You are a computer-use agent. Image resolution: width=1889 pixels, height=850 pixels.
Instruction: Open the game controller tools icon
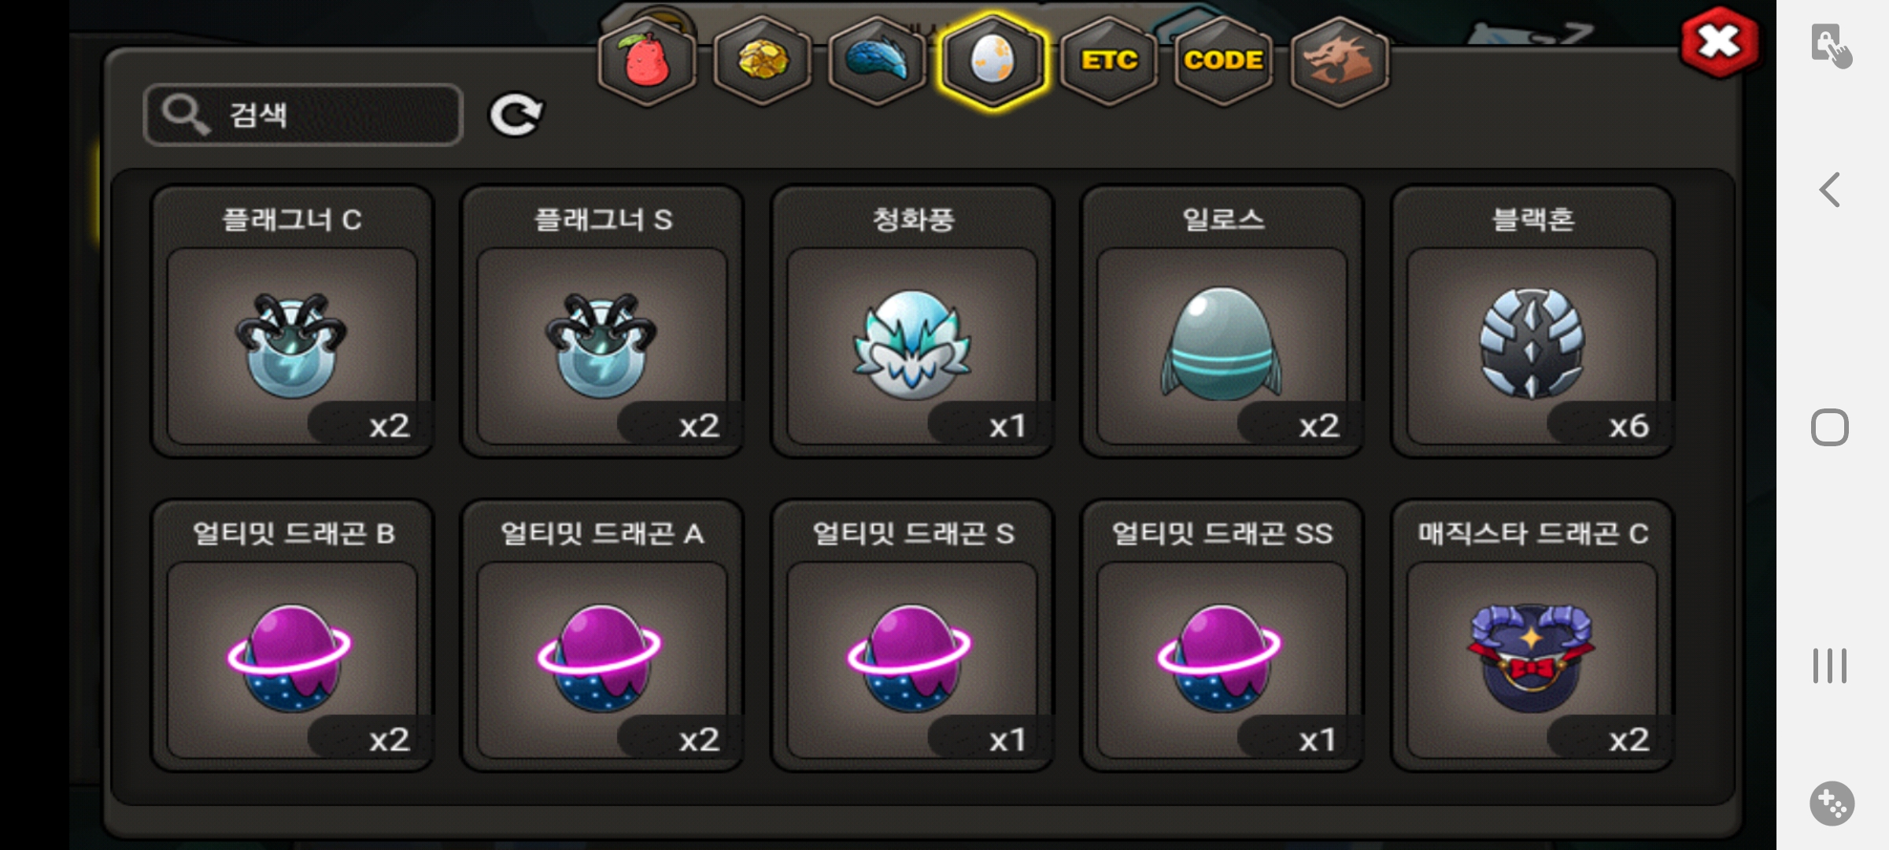pos(1832,804)
